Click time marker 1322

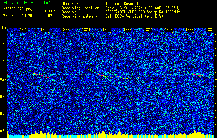tap(45, 30)
